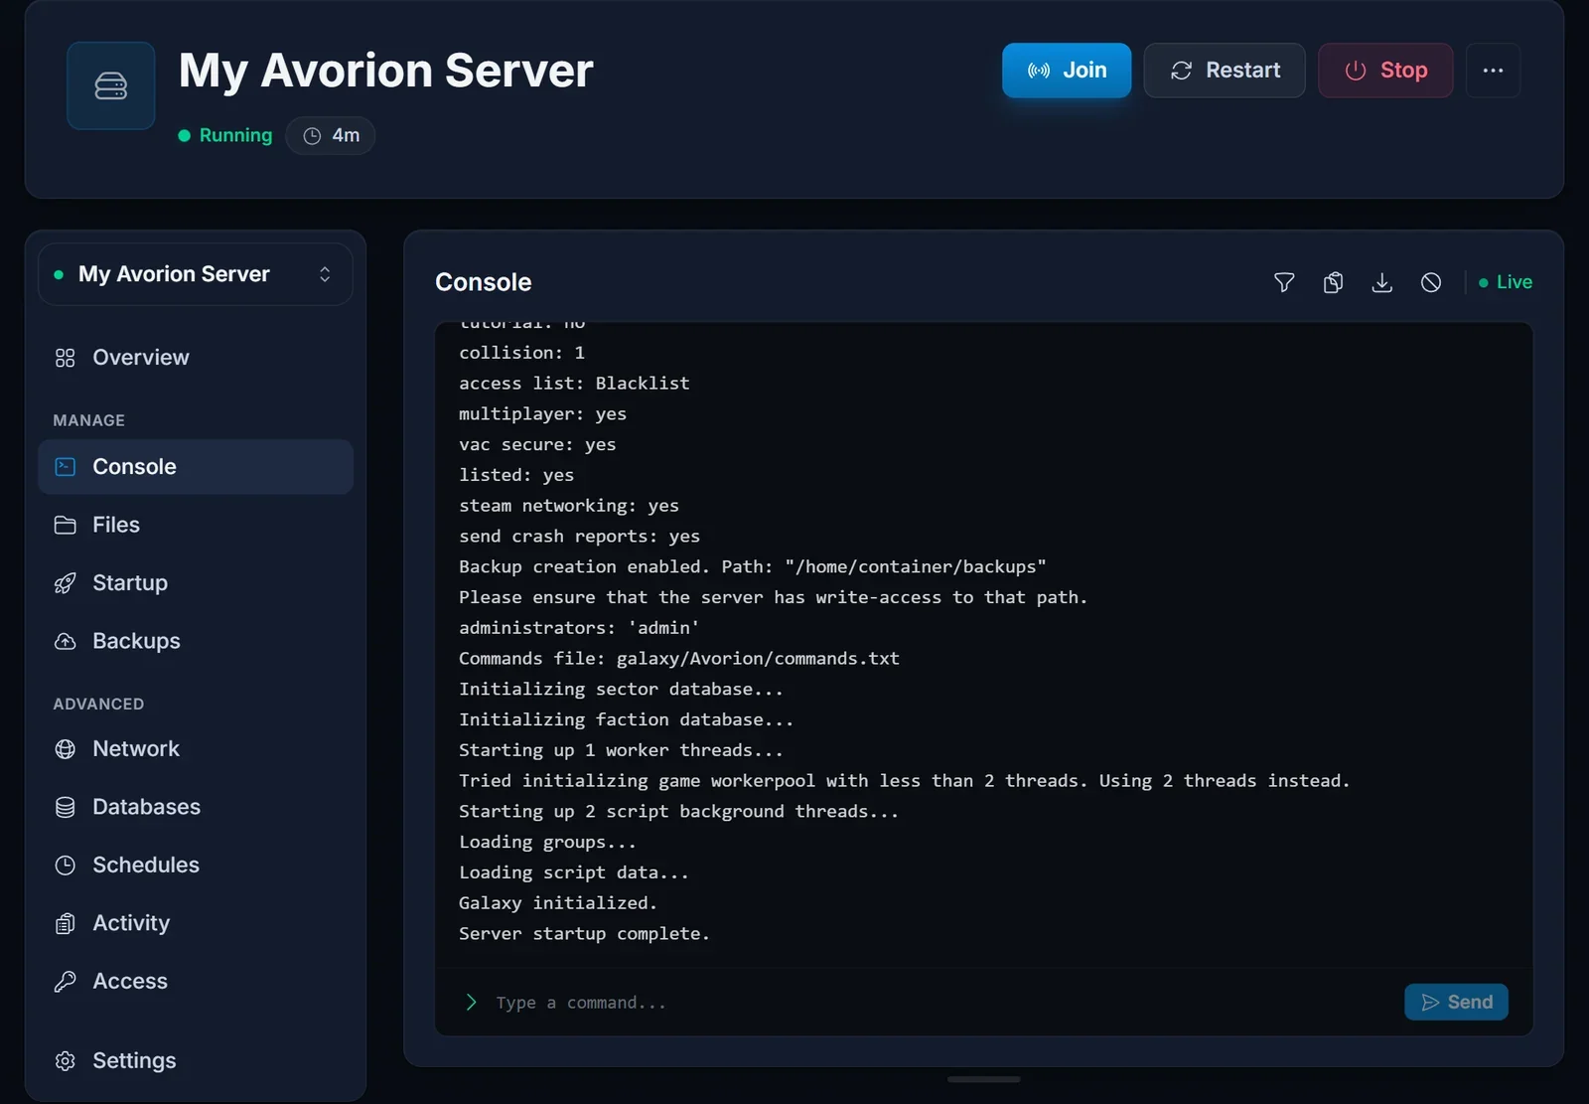Click the 'Initializing faction database...' line
This screenshot has height=1104, width=1589.
pos(626,719)
